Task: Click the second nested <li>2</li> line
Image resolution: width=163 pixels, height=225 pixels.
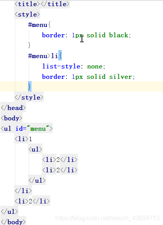Action: (x=60, y=170)
